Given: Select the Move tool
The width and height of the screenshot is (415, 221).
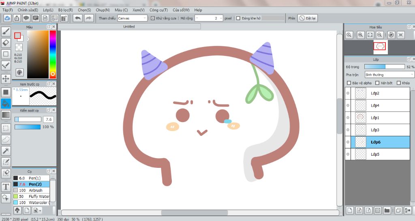Looking at the screenshot, I should (6, 79).
